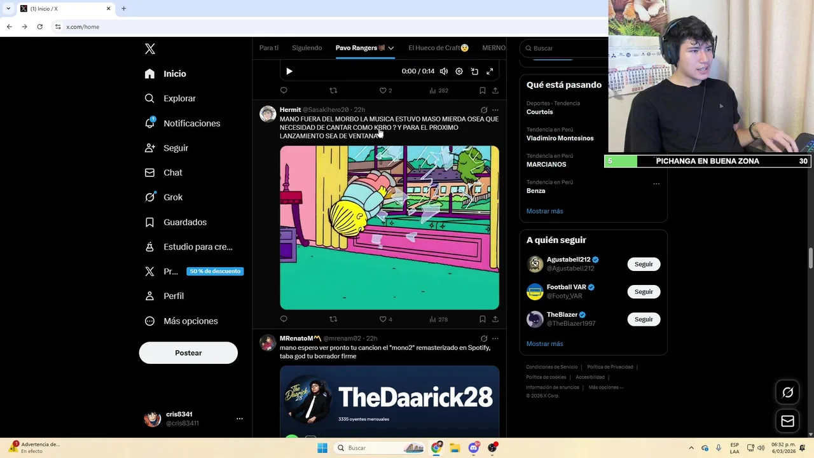Follow Football VAR with Seguir button
Image resolution: width=814 pixels, height=458 pixels.
click(x=644, y=291)
